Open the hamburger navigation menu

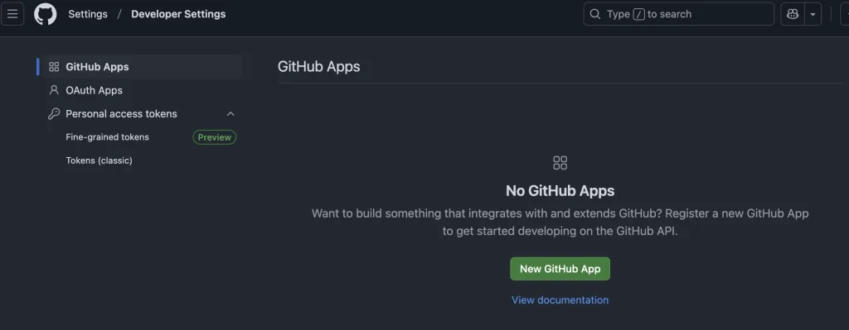[x=12, y=14]
